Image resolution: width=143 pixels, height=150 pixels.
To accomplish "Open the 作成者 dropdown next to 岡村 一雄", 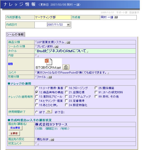I will pos(116,17).
